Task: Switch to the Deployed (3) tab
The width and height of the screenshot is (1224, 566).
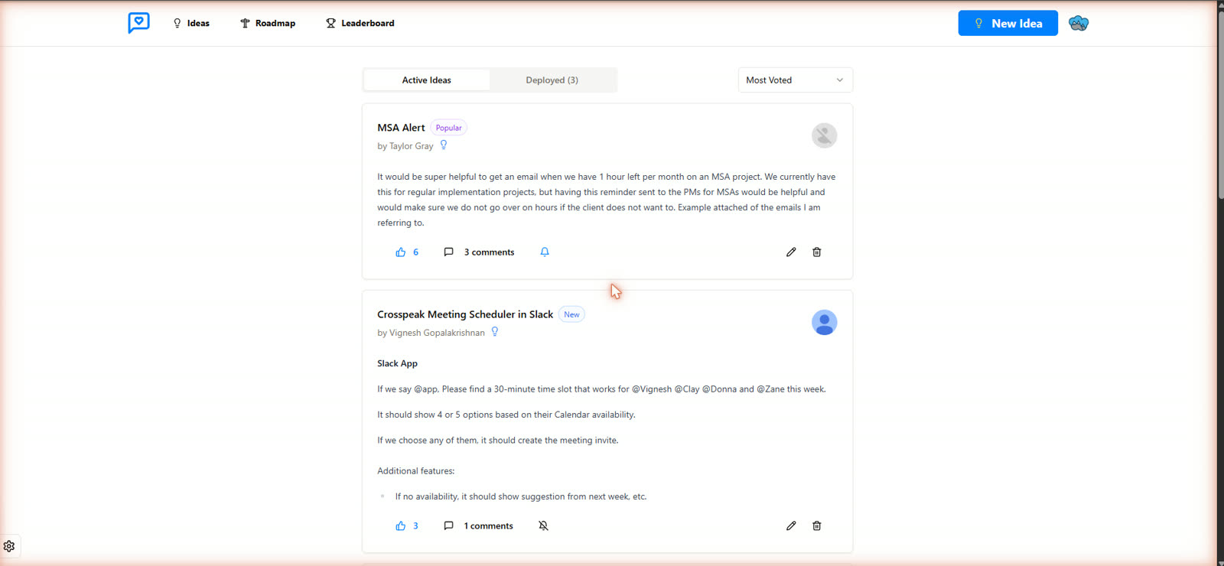Action: (x=552, y=80)
